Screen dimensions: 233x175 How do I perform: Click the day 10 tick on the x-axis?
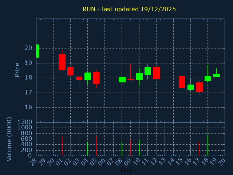click(x=137, y=161)
